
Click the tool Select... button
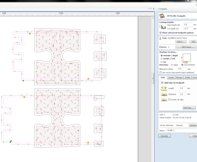click(x=181, y=42)
